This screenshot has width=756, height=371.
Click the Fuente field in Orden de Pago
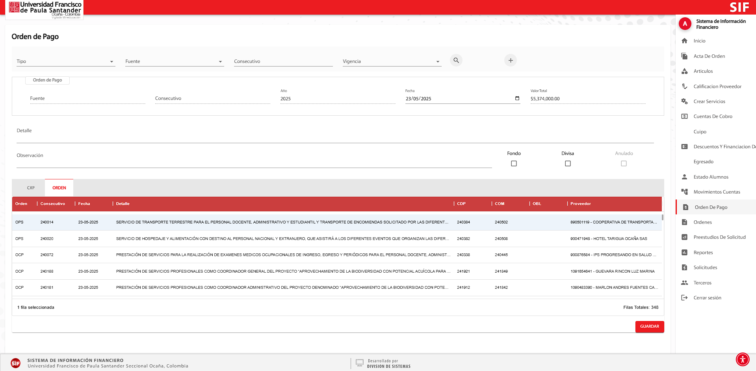pos(87,98)
